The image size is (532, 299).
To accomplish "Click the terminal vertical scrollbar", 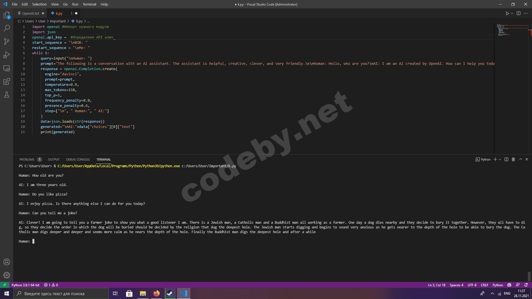I will tap(529, 276).
